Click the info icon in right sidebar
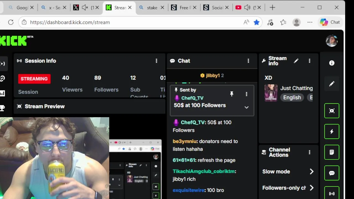 tap(332, 63)
